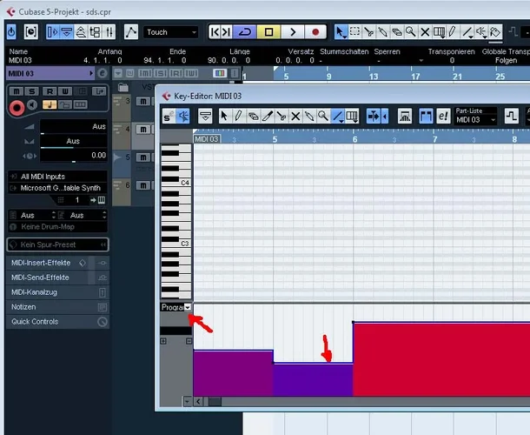530x435 pixels.
Task: Solo the MIDI 03 track in inspector
Action: pos(32,91)
